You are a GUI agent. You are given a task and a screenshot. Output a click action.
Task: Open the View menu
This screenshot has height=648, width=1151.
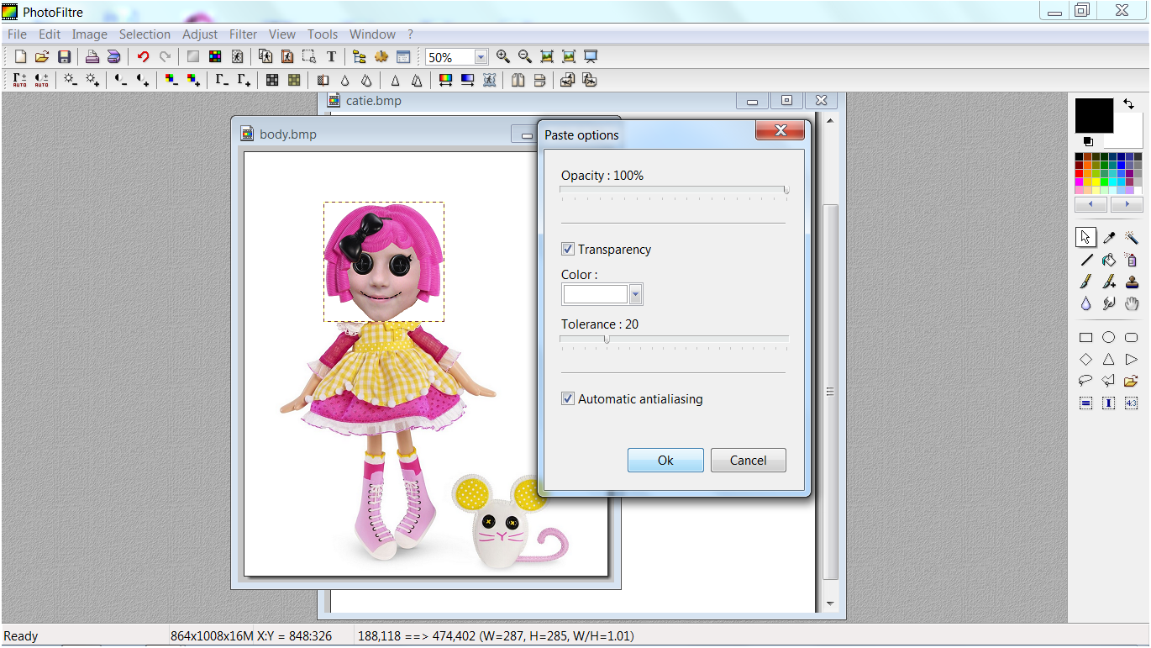(282, 34)
